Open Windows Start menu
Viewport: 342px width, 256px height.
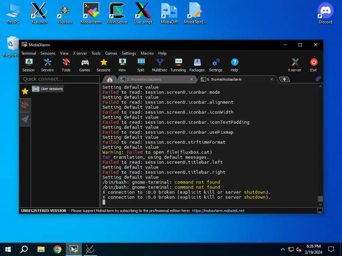pos(8,249)
